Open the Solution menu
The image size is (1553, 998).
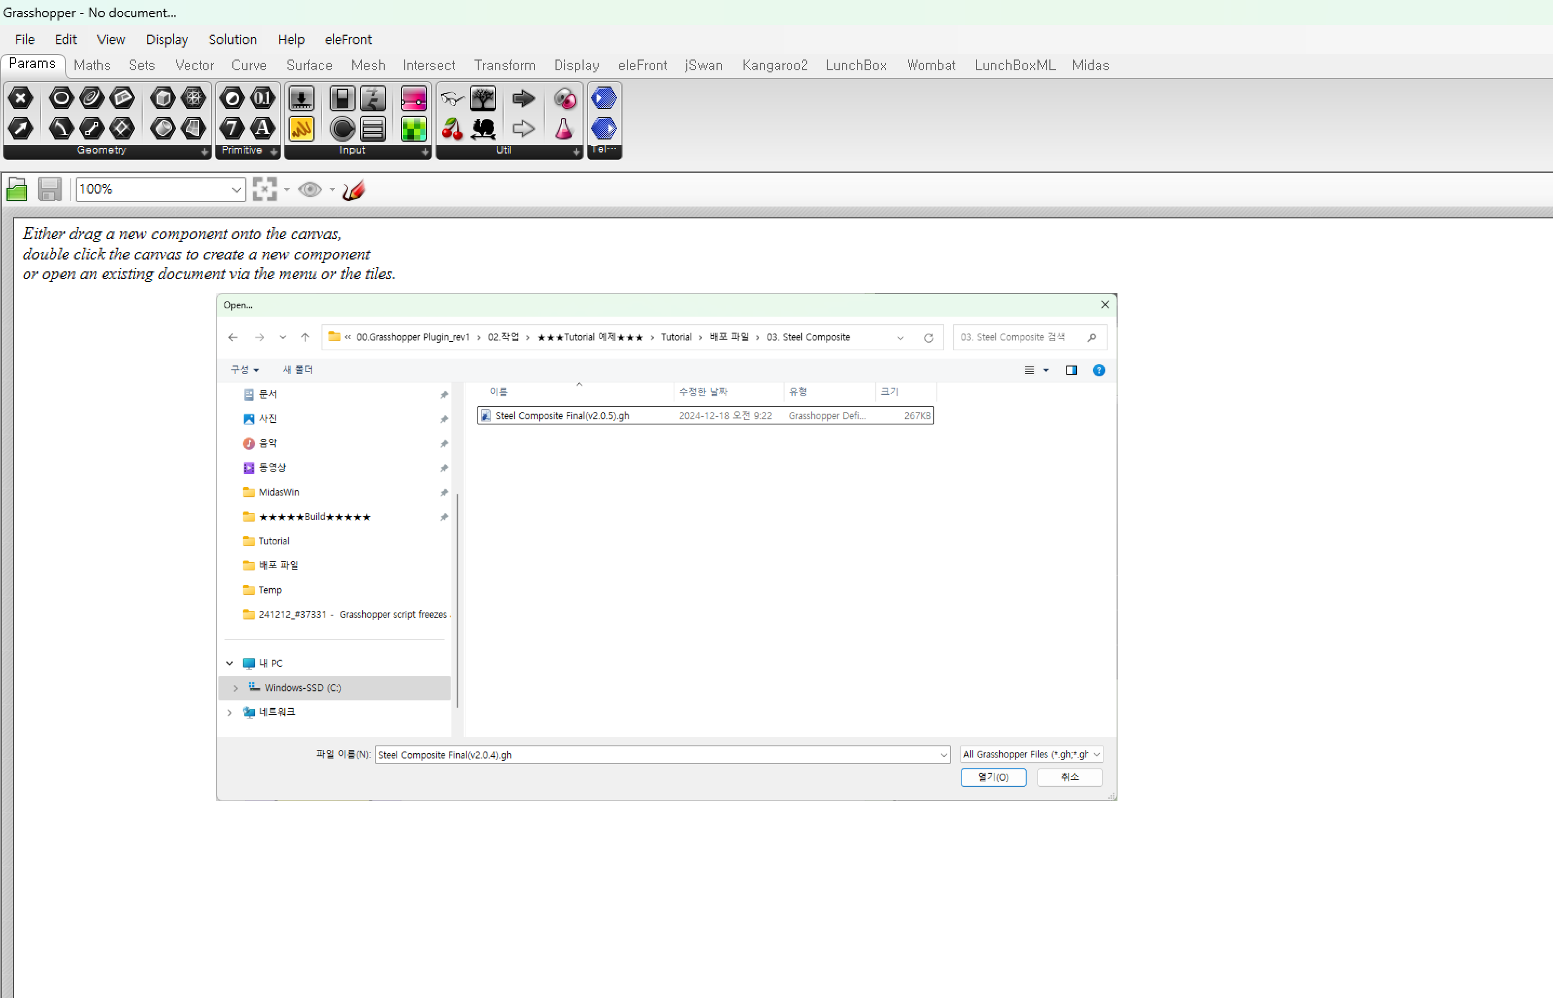(x=232, y=39)
